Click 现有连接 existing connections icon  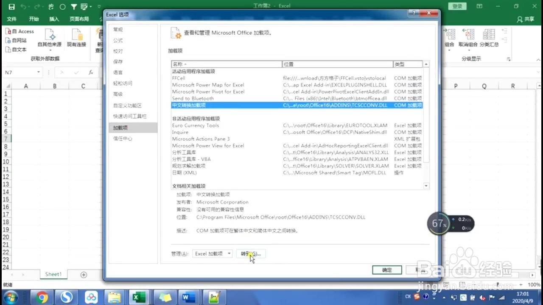coord(76,39)
